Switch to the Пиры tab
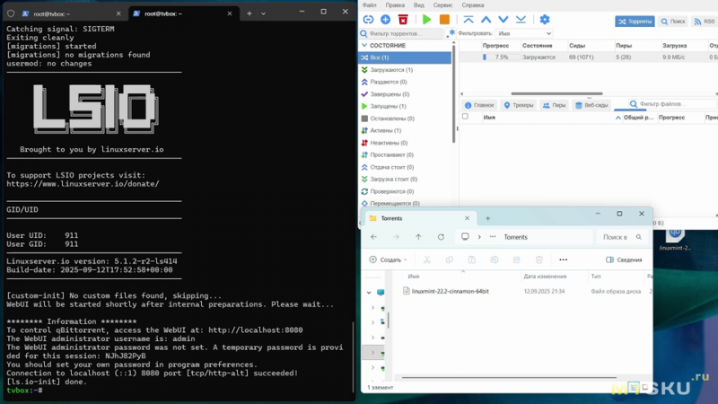This screenshot has height=404, width=718. click(x=554, y=105)
